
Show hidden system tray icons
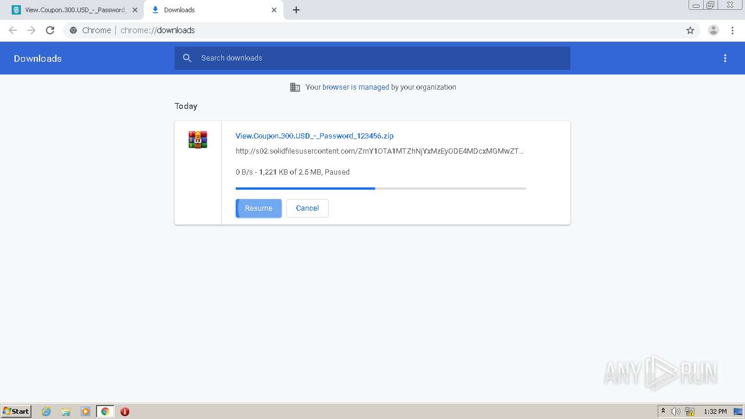point(663,411)
